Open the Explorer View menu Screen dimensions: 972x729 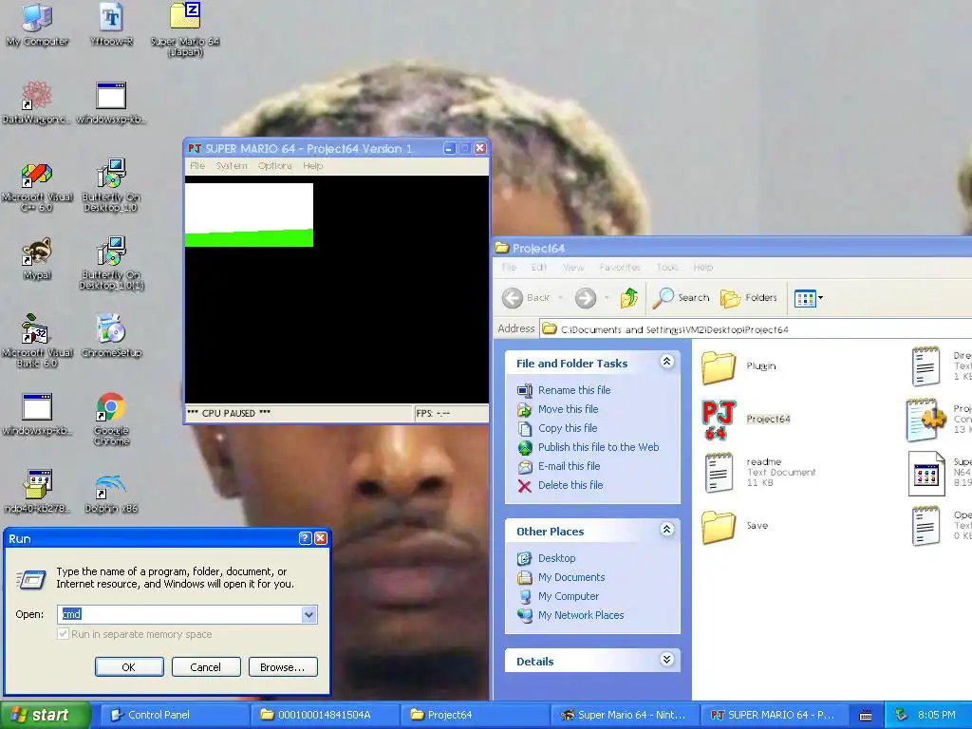tap(572, 267)
